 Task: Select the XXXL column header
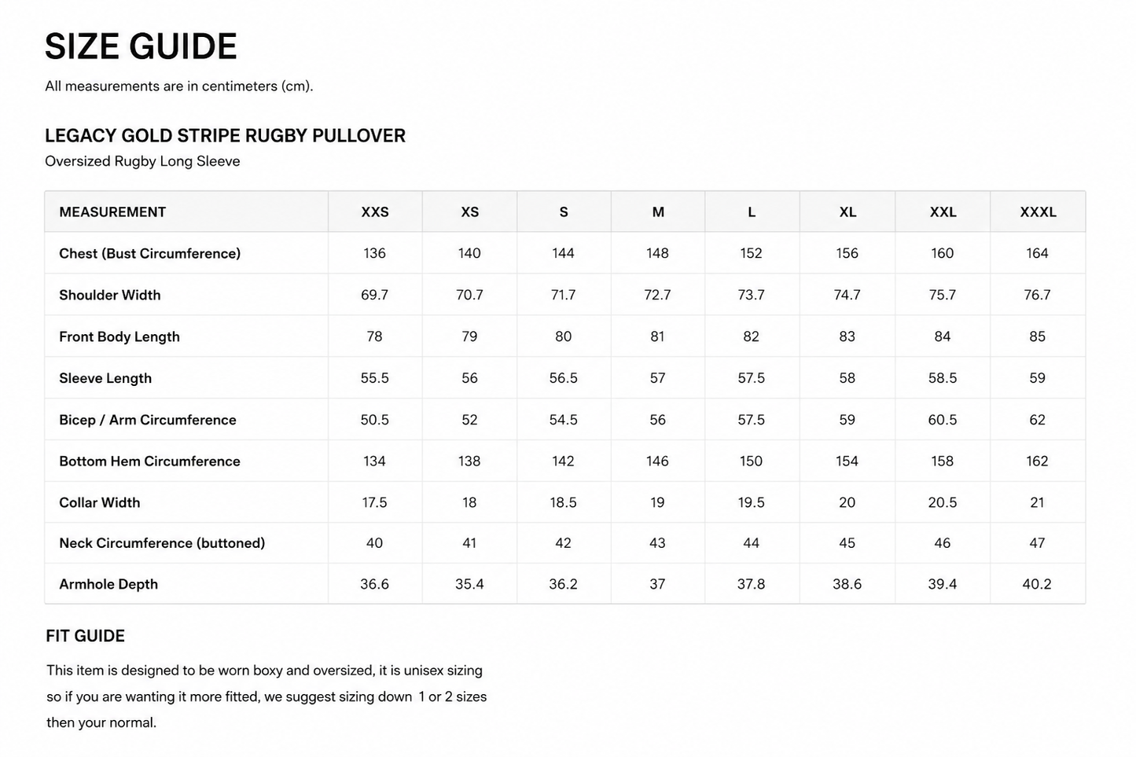click(1038, 212)
